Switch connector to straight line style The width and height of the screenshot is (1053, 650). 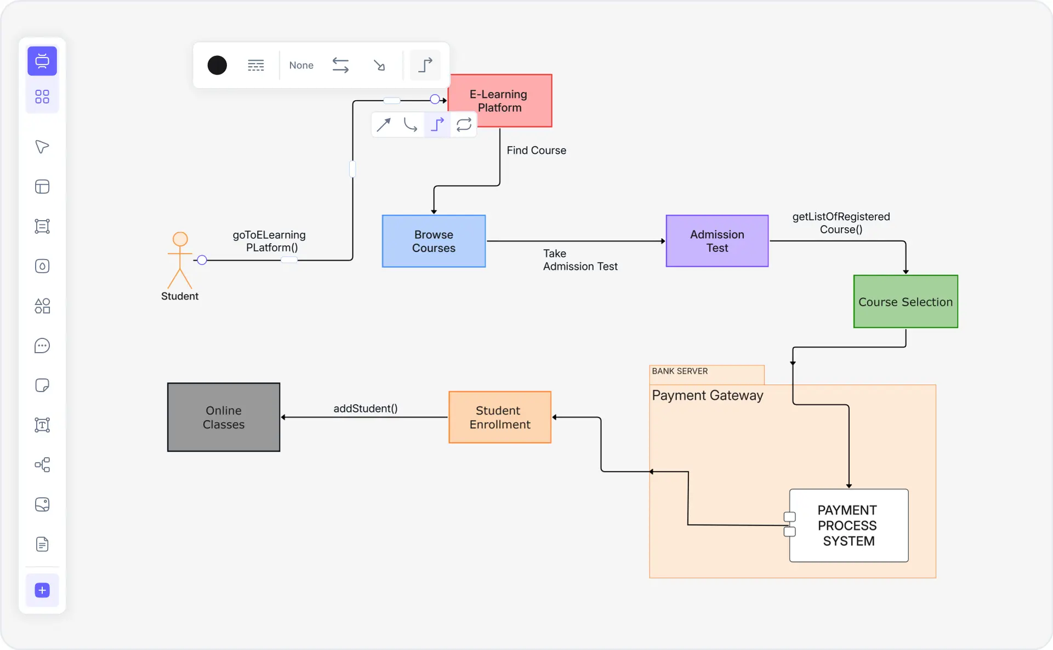384,124
